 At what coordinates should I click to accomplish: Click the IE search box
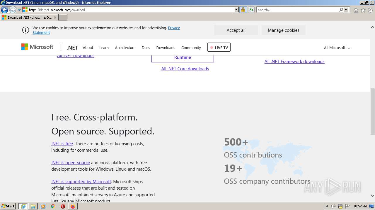coord(298,10)
